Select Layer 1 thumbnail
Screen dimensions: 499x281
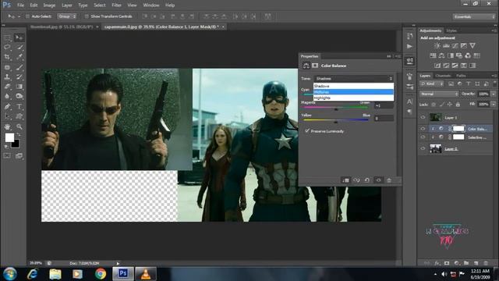435,117
